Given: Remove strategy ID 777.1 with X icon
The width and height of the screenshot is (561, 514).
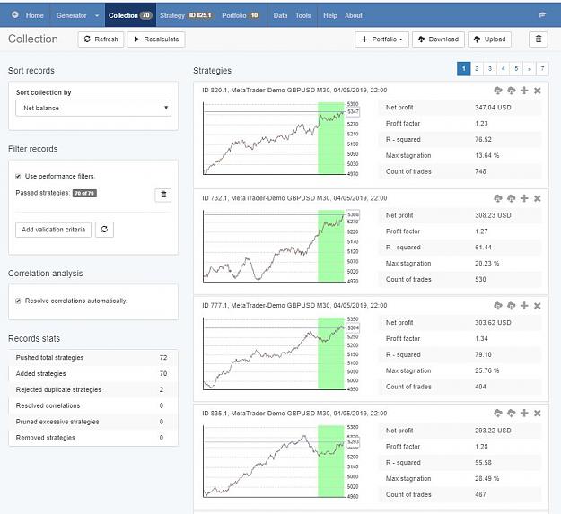Looking at the screenshot, I should 537,306.
